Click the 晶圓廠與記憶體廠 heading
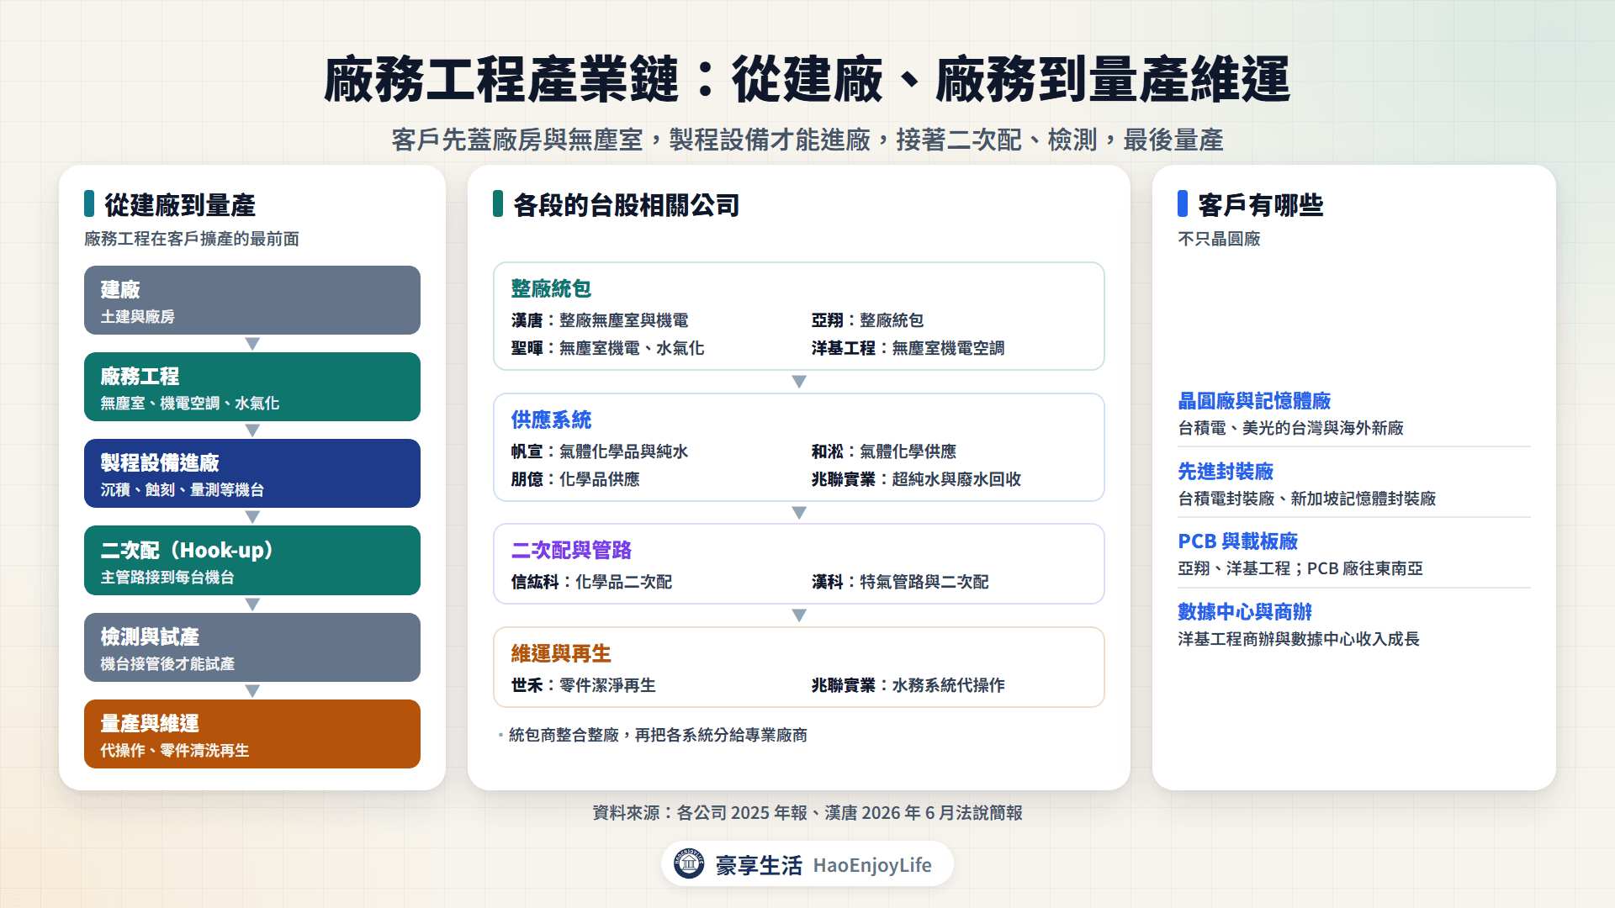 click(x=1254, y=401)
